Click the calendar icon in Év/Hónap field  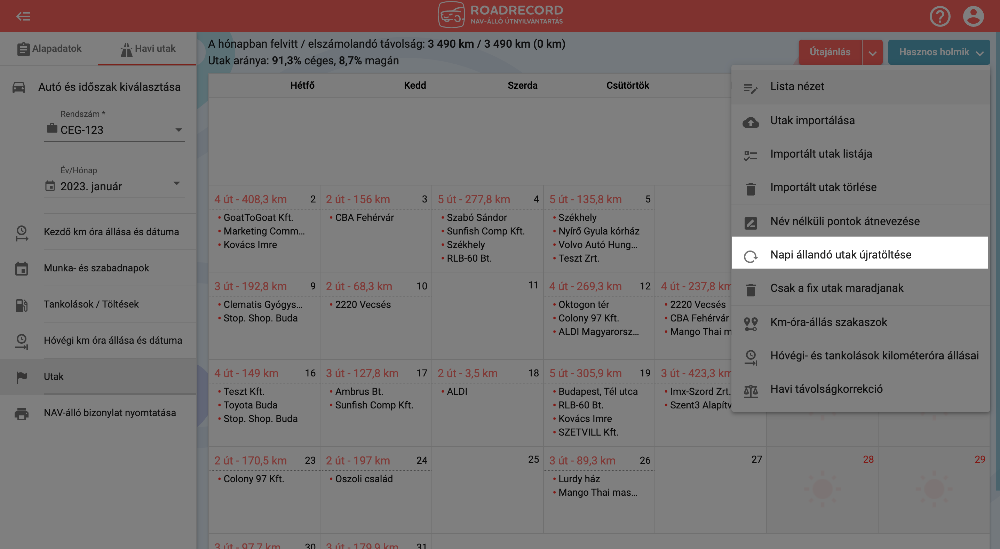coord(50,186)
